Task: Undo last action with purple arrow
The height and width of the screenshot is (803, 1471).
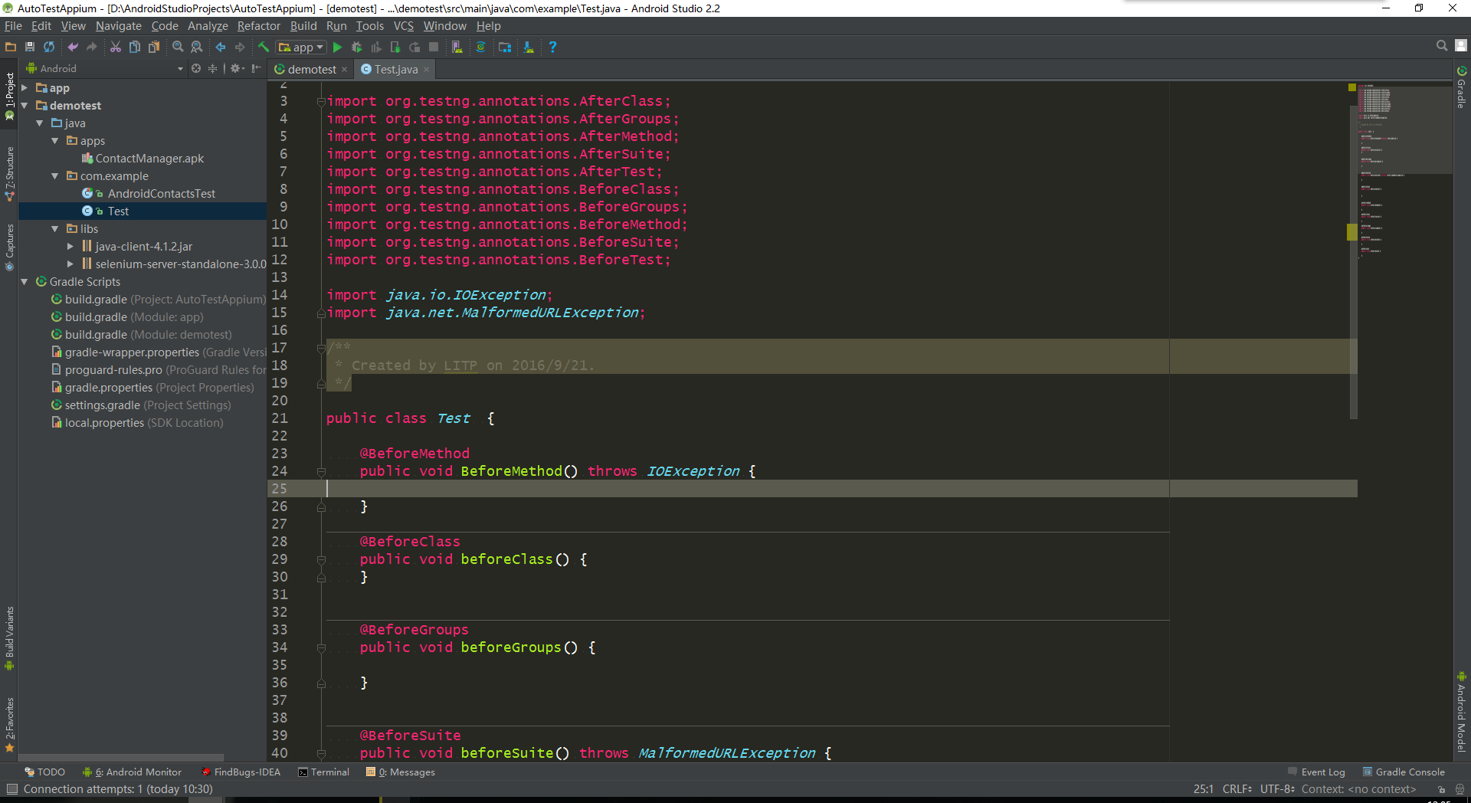Action: click(x=73, y=47)
